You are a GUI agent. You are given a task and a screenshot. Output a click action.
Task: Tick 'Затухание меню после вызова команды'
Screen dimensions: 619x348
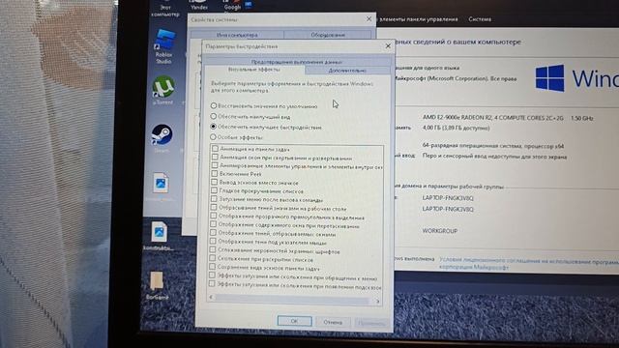[x=214, y=199]
